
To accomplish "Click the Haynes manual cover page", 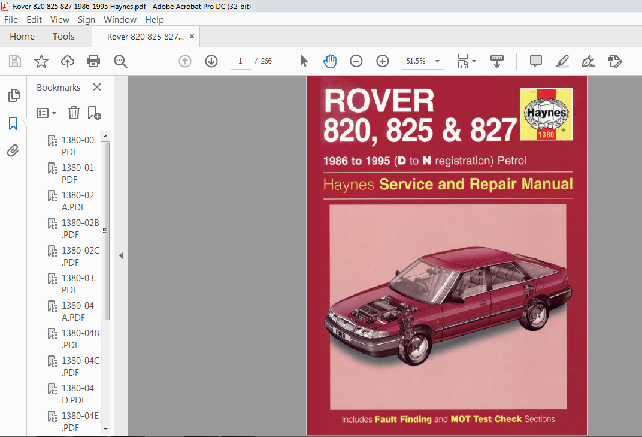I will click(x=447, y=255).
